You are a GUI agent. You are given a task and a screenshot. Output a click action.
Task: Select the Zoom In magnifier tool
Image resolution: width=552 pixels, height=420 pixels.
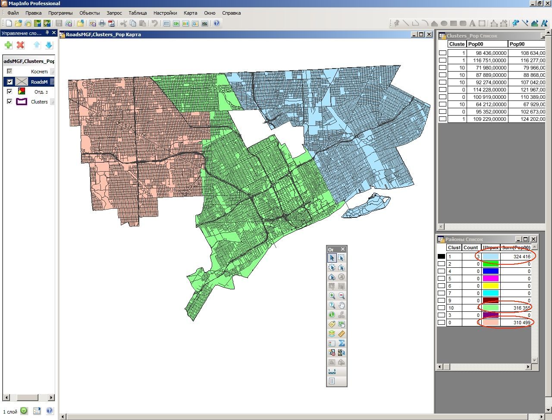click(332, 296)
